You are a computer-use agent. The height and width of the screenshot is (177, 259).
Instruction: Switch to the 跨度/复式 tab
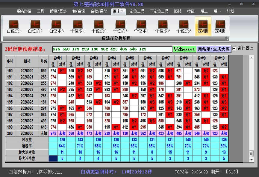tap(58, 11)
